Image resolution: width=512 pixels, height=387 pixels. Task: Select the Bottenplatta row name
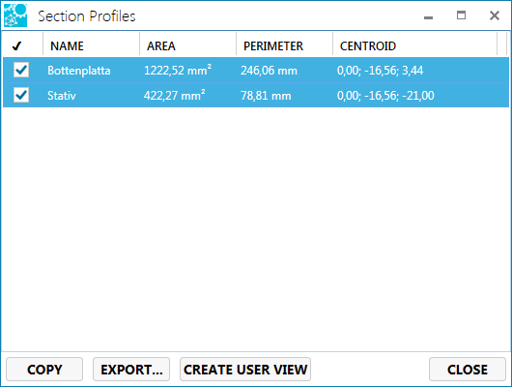point(79,71)
